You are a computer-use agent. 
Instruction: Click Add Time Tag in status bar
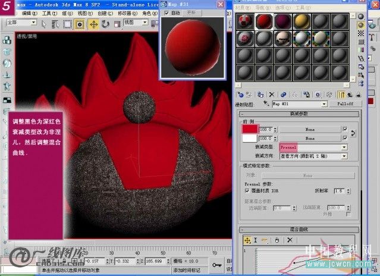187,270
